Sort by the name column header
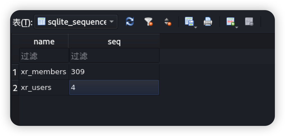The height and width of the screenshot is (136, 285). [44, 42]
